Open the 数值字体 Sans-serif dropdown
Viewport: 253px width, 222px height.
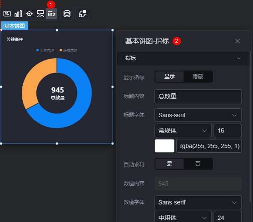(x=198, y=202)
